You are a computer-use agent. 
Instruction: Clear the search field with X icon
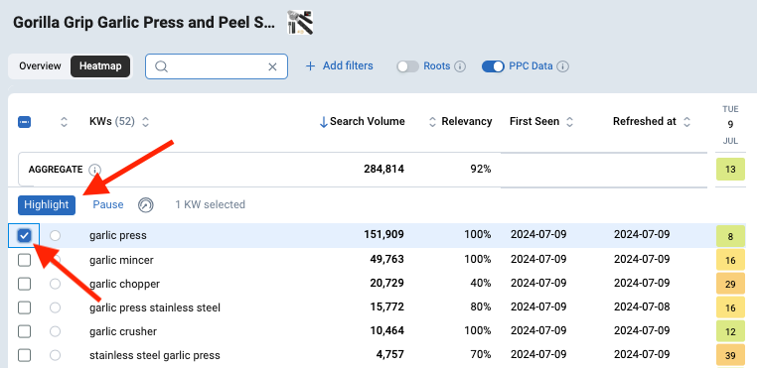point(272,66)
